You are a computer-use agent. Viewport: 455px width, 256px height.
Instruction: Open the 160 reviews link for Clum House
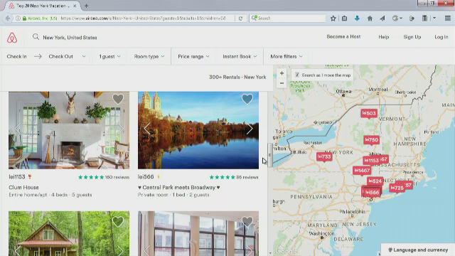tap(117, 177)
